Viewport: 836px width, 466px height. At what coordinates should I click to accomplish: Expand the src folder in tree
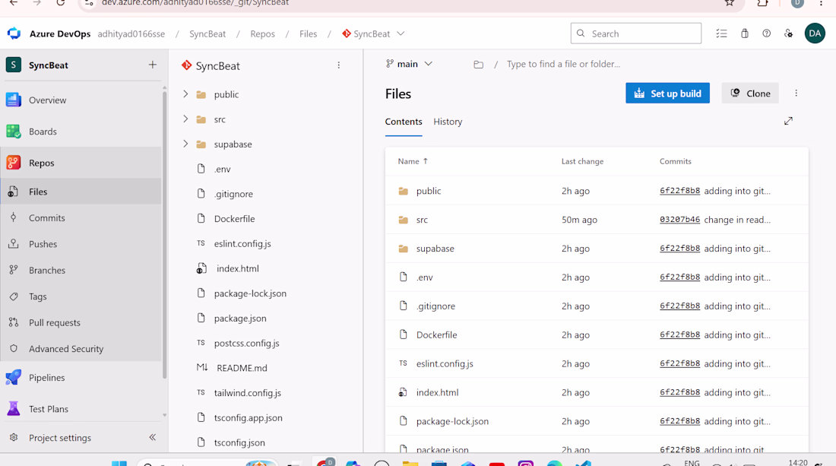(x=185, y=119)
